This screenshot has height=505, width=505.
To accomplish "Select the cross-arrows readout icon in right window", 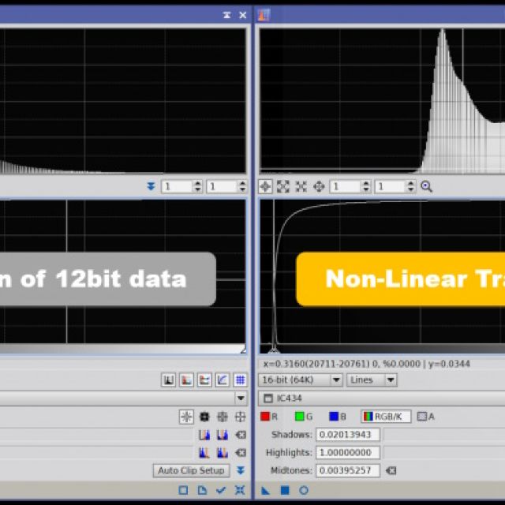I will (319, 186).
